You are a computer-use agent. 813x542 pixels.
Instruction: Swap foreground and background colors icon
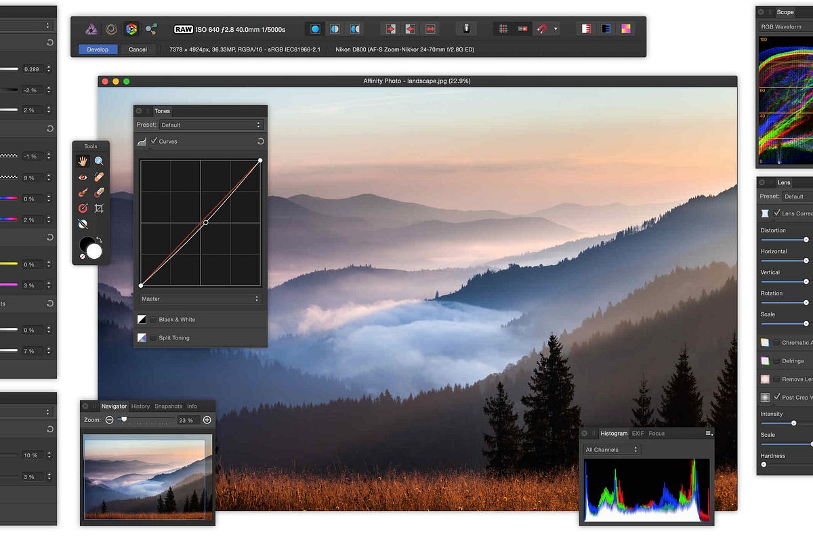point(99,240)
